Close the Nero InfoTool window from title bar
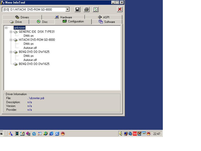 coord(122,3)
